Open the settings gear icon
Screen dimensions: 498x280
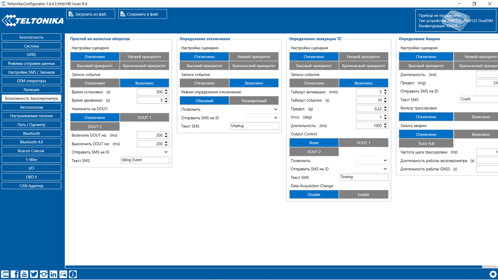[x=493, y=274]
